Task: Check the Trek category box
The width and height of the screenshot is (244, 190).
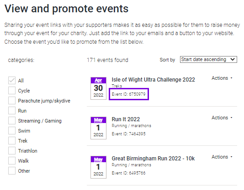Action: 12,141
